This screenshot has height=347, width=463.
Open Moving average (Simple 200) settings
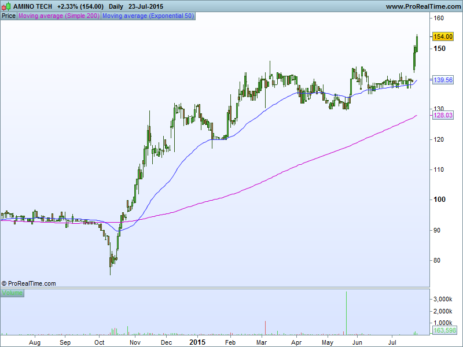(x=59, y=16)
